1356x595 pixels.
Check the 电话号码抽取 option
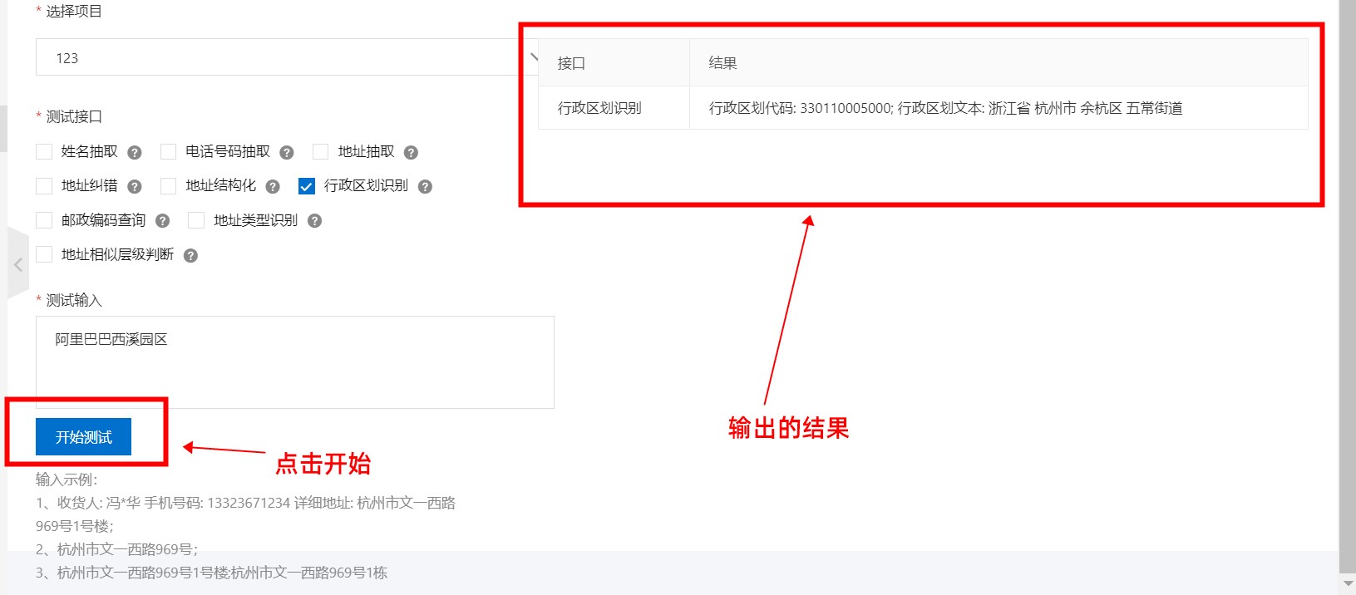[169, 151]
